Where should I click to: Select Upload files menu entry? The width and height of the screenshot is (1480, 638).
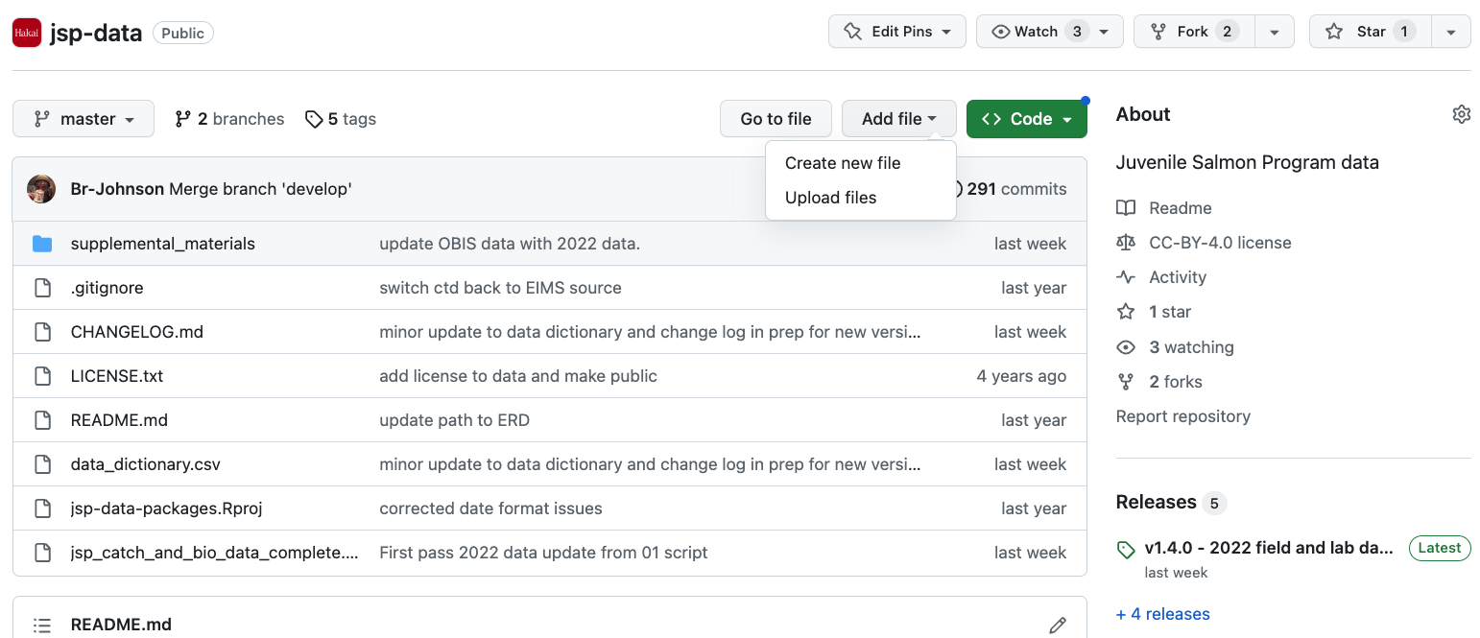pyautogui.click(x=830, y=198)
